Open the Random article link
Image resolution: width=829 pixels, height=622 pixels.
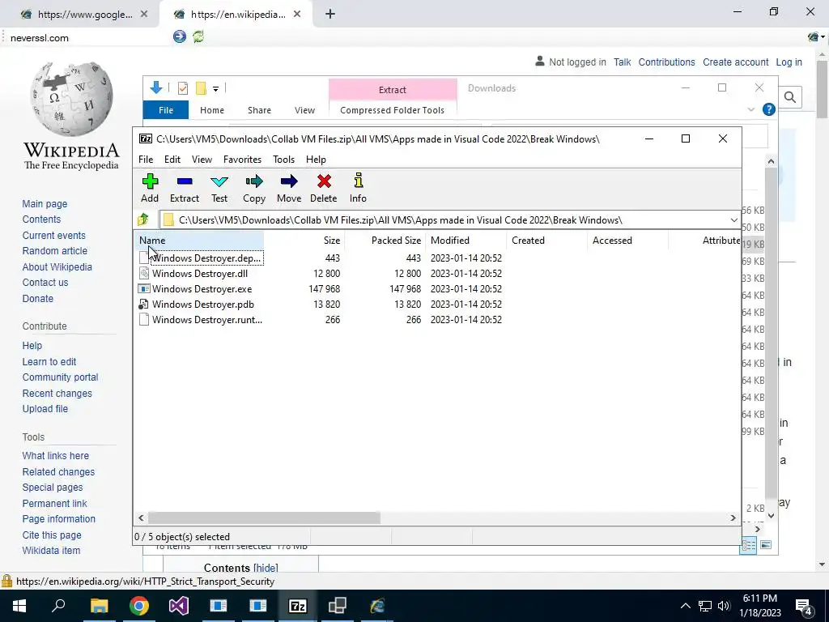click(55, 251)
